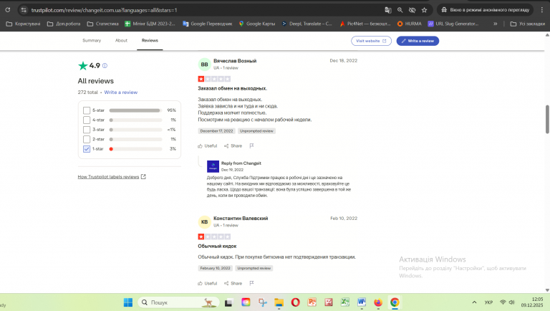Open reviewer Вячеслав Возный profile
Screen dimensions: 550x311
(235, 61)
